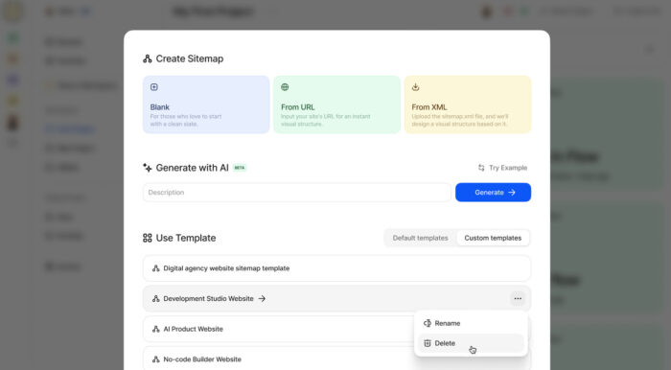Click the Try Example shuffle icon
Image resolution: width=671 pixels, height=370 pixels.
coord(481,168)
